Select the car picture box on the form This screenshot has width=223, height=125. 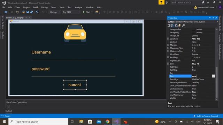(75, 34)
